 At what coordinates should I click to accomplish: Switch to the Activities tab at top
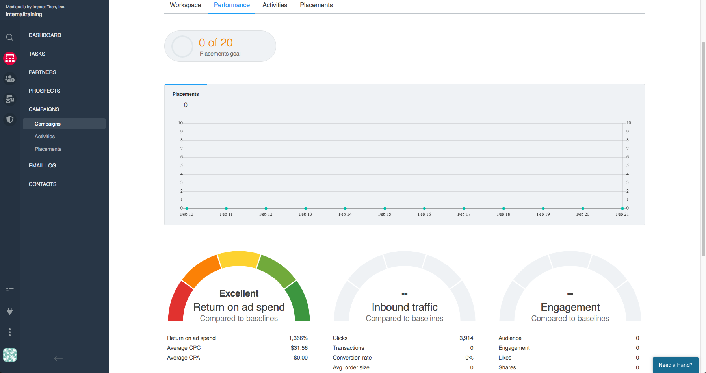coord(275,5)
